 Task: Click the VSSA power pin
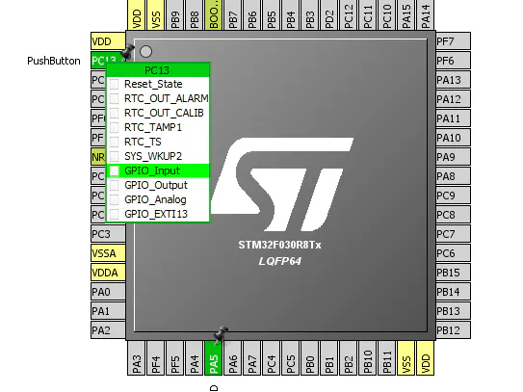pos(108,253)
